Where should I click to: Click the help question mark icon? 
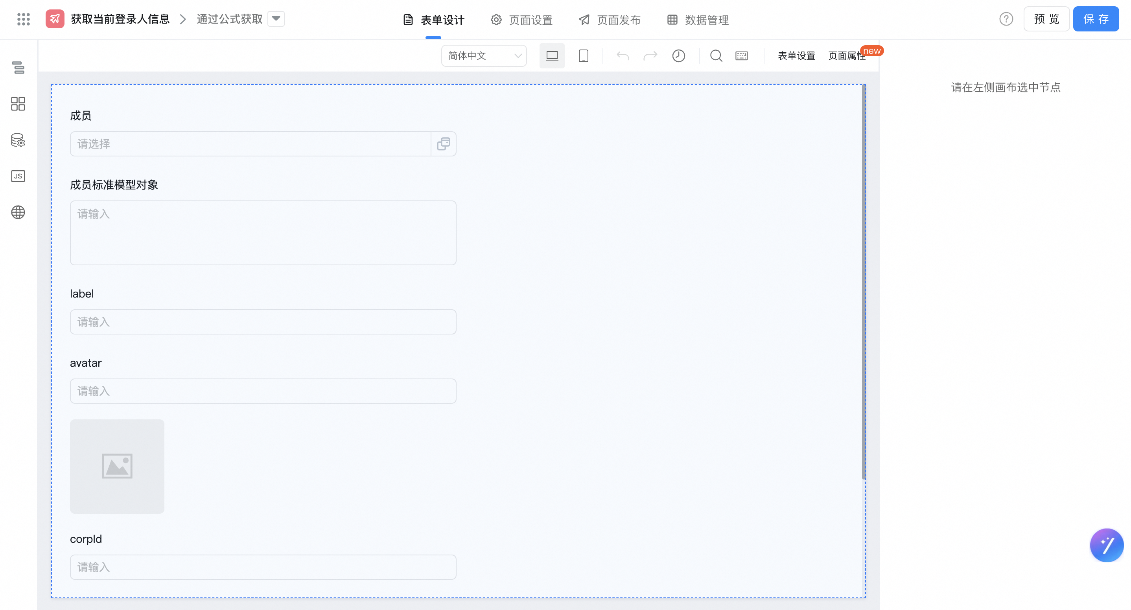point(1006,19)
